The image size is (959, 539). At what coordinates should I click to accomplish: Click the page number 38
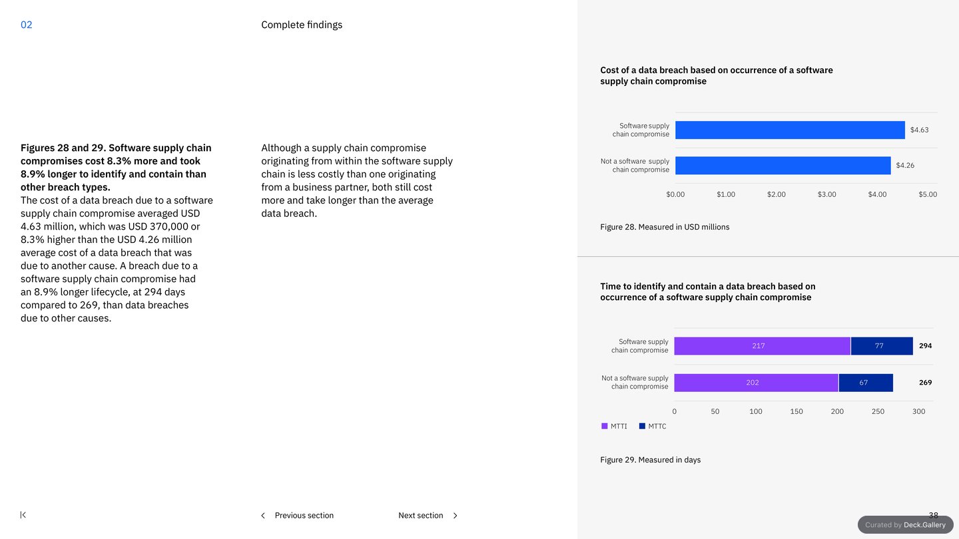pos(933,515)
